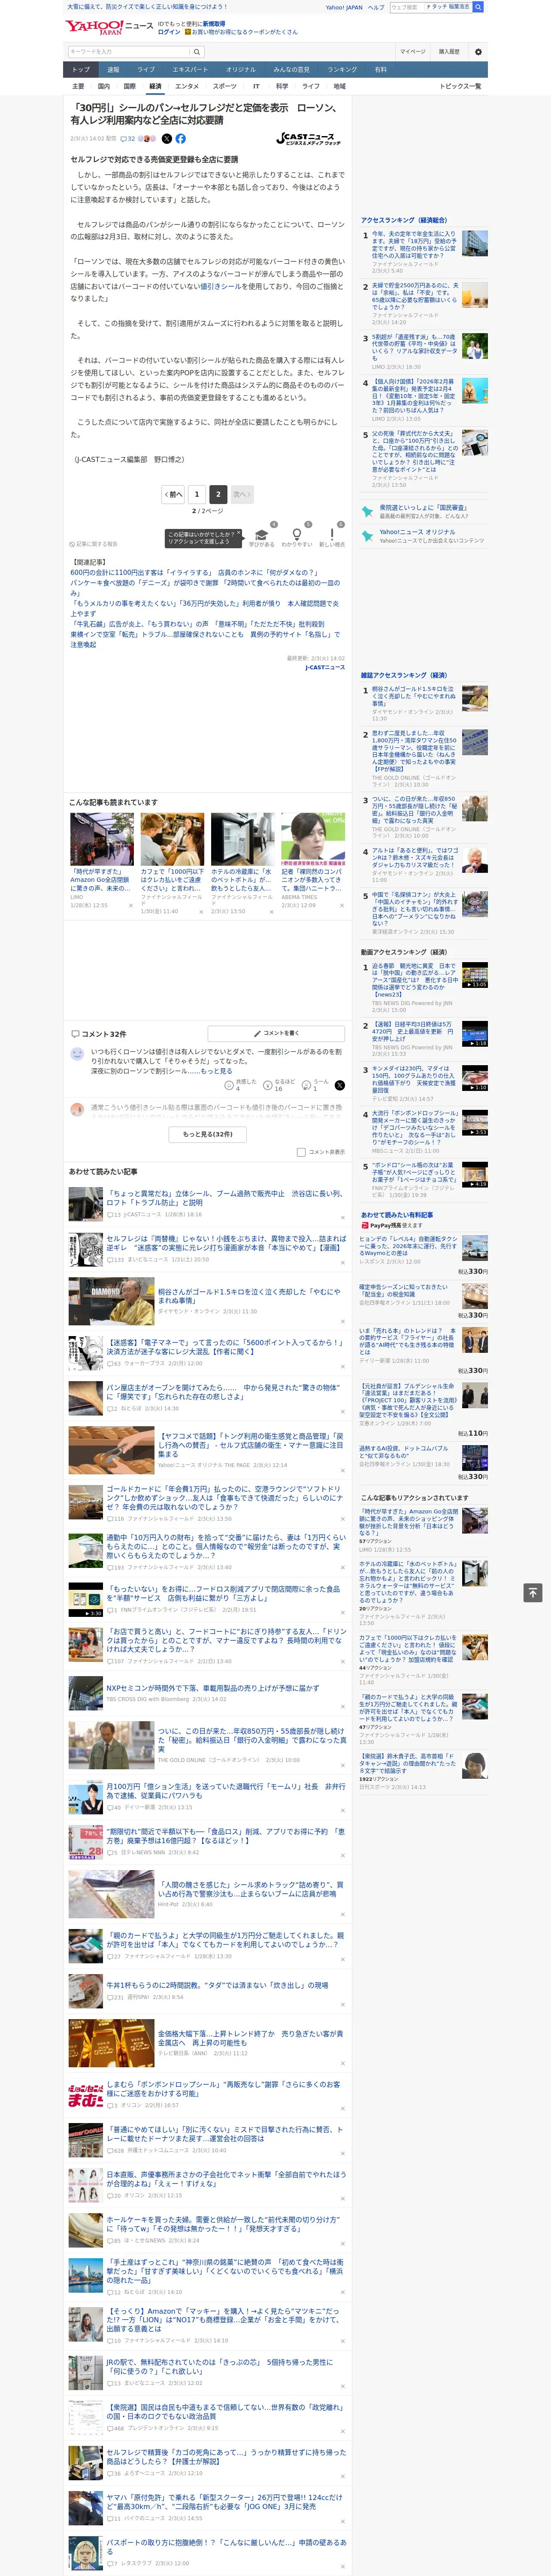
Task: Go to previous page with 前へ button
Action: tap(174, 494)
